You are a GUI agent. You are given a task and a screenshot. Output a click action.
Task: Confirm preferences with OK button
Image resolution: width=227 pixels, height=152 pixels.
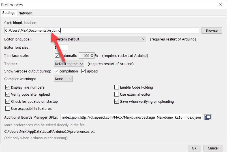[194, 148]
